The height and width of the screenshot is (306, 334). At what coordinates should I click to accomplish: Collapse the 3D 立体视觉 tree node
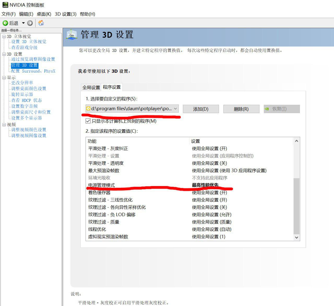pyautogui.click(x=4, y=36)
